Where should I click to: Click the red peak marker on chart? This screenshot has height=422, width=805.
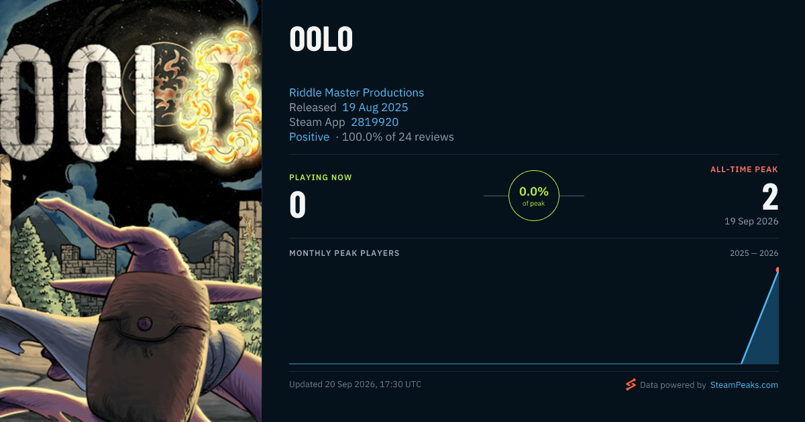777,270
